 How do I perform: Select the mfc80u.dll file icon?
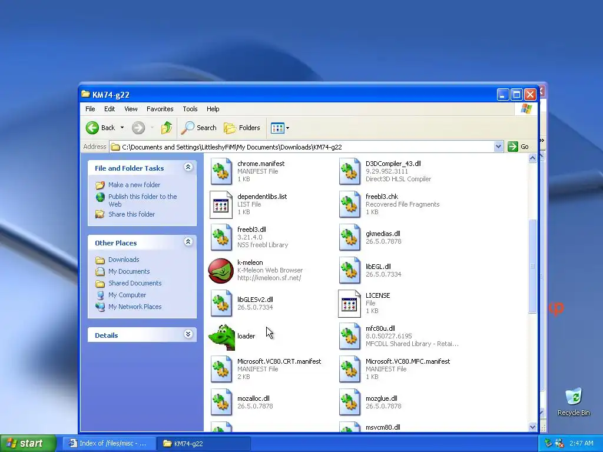coord(350,336)
